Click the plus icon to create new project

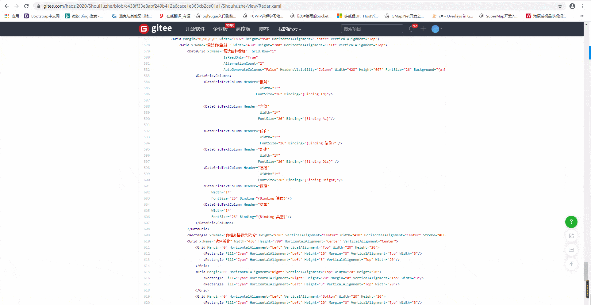click(x=423, y=29)
